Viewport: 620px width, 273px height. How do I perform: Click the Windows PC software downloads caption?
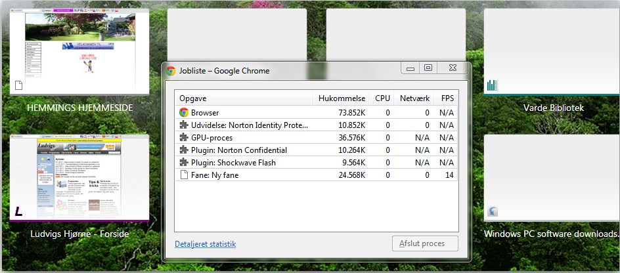[552, 234]
